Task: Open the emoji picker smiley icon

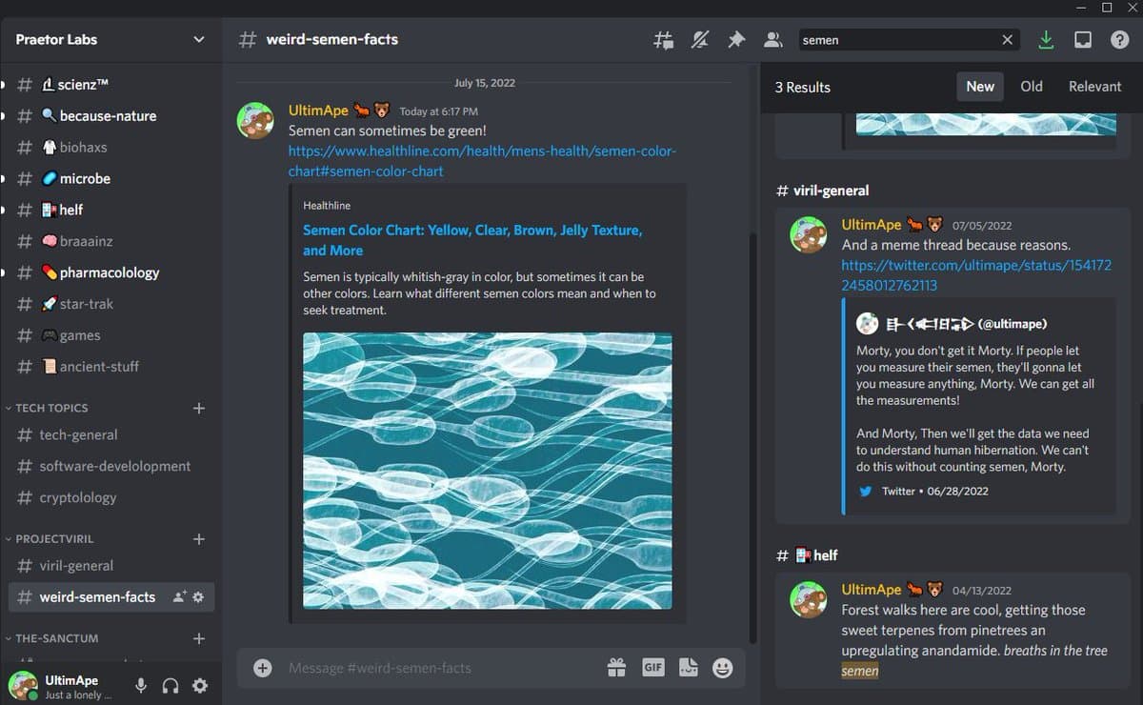Action: (x=723, y=668)
